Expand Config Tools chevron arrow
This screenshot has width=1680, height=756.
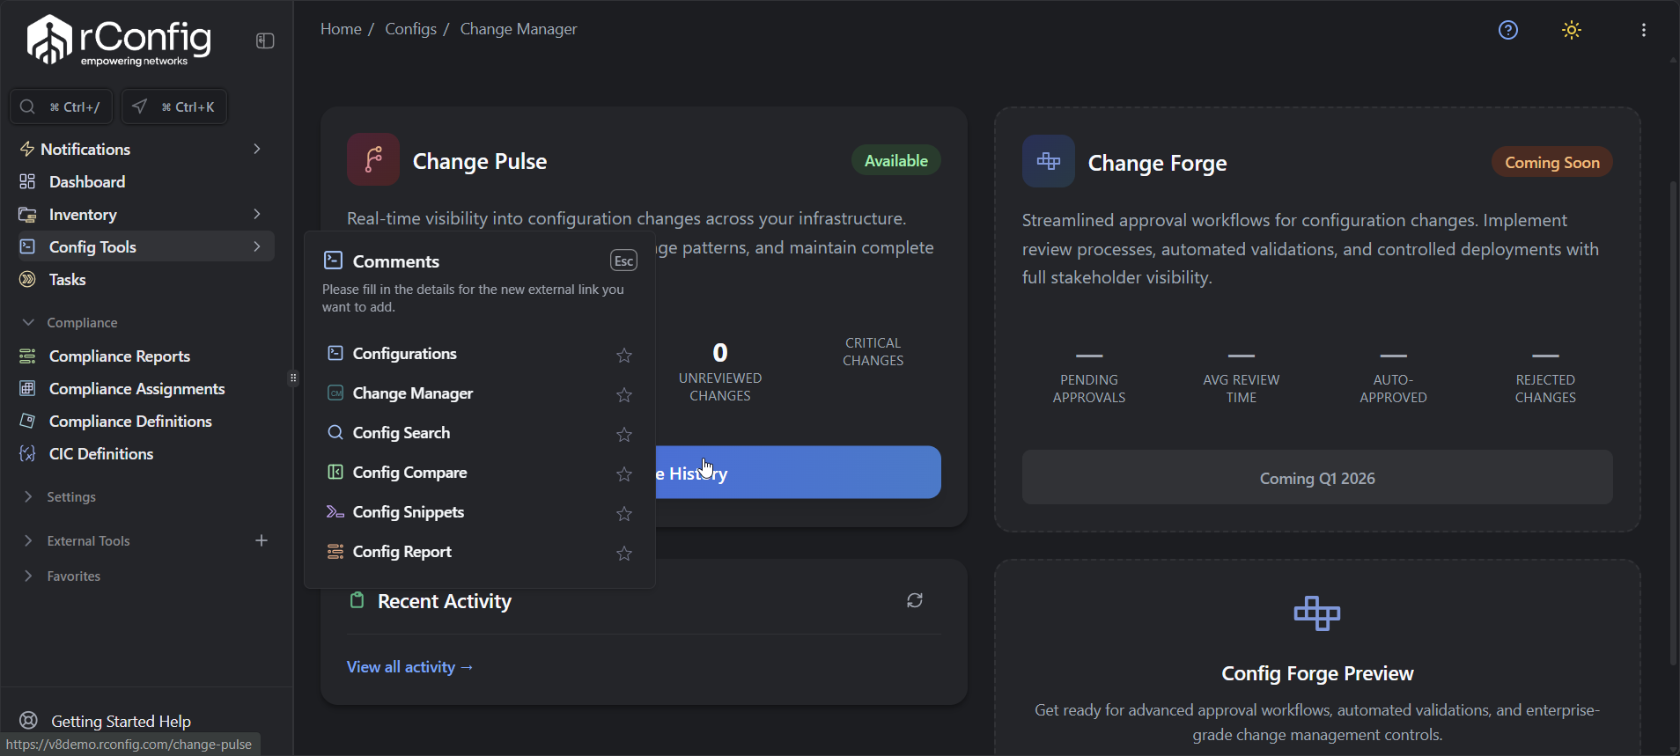[x=257, y=246]
